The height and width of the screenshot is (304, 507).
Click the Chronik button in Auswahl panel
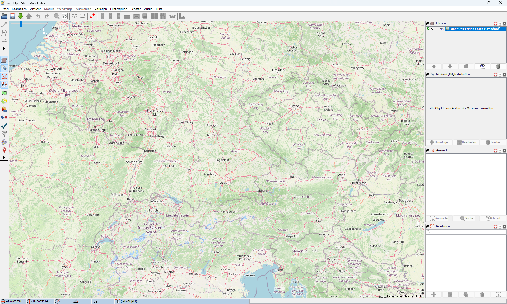493,218
